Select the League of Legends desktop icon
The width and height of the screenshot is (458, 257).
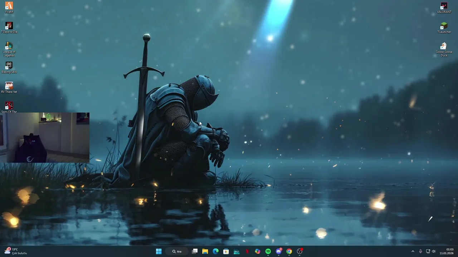[x=9, y=49]
